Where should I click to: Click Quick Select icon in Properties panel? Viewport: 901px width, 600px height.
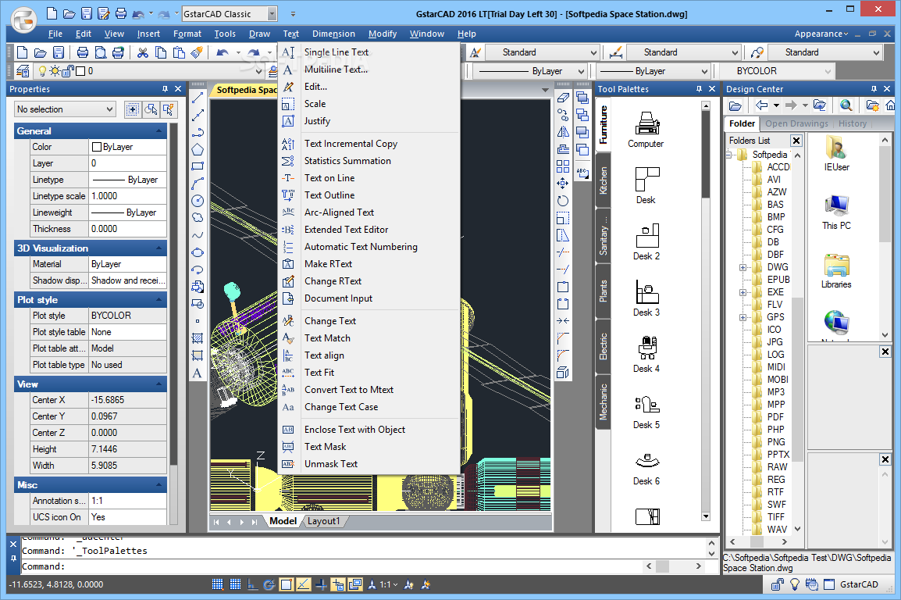click(169, 109)
